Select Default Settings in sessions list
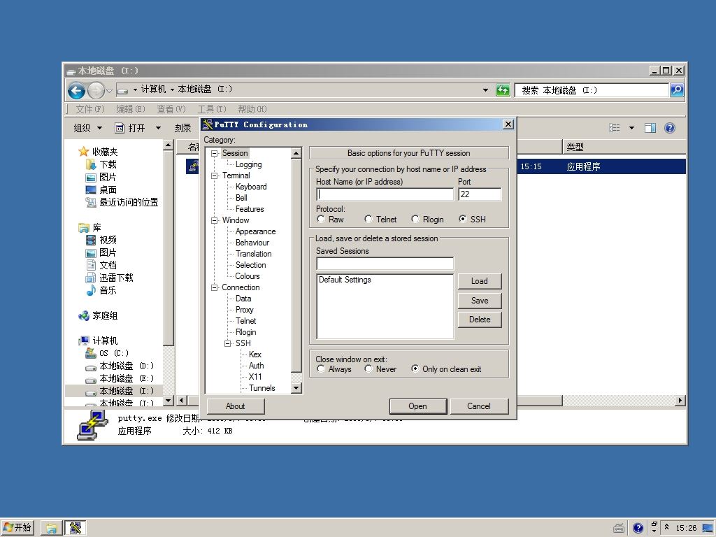Image resolution: width=716 pixels, height=537 pixels. pyautogui.click(x=345, y=280)
